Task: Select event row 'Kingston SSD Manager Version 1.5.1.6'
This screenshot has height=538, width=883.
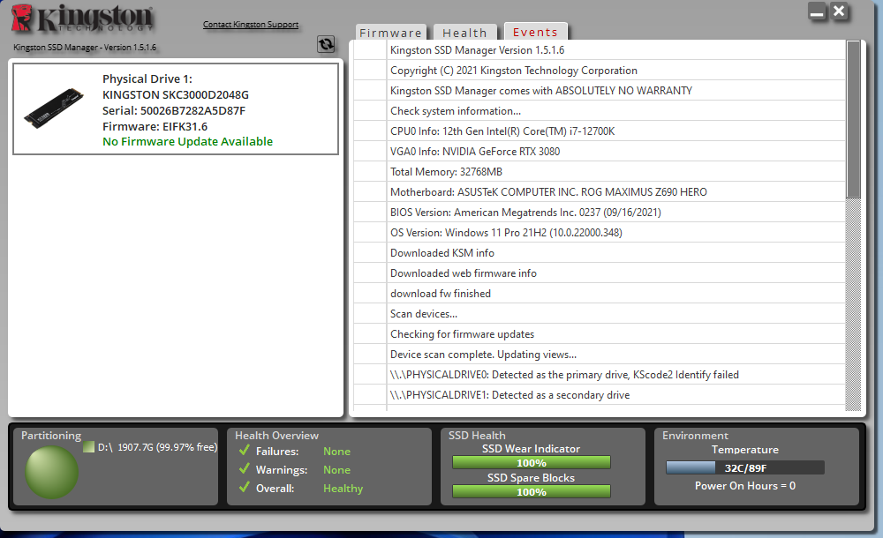Action: pos(600,50)
